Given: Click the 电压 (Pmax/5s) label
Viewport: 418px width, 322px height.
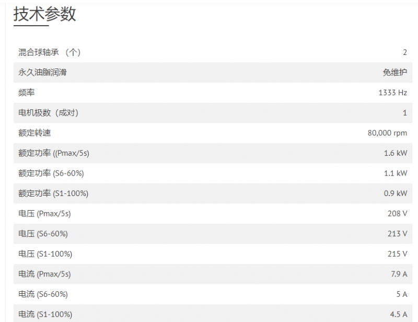Looking at the screenshot, I should [x=44, y=214].
